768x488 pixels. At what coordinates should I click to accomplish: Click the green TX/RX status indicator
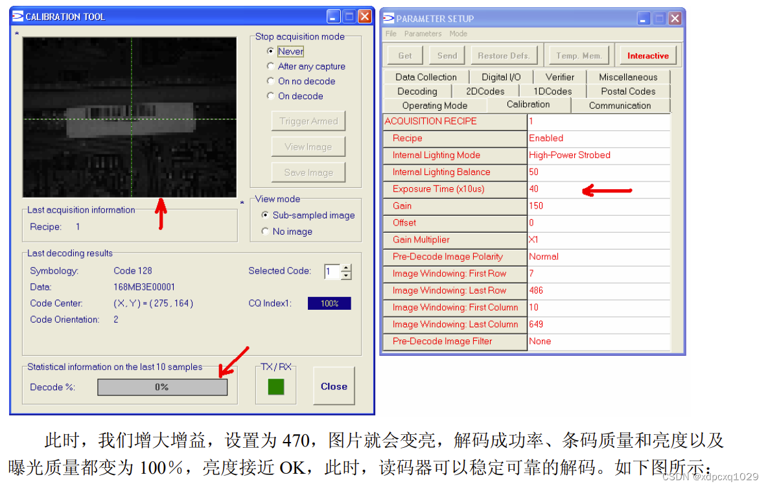point(275,386)
